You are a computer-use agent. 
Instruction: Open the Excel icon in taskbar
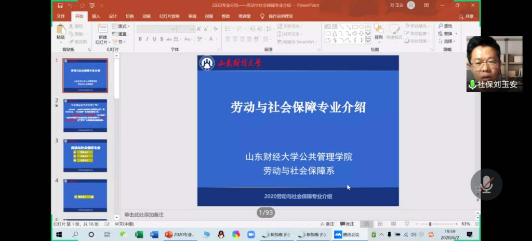[139, 235]
